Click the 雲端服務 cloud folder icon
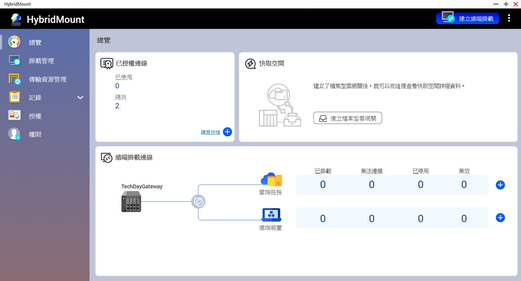521x281 pixels. point(271,180)
